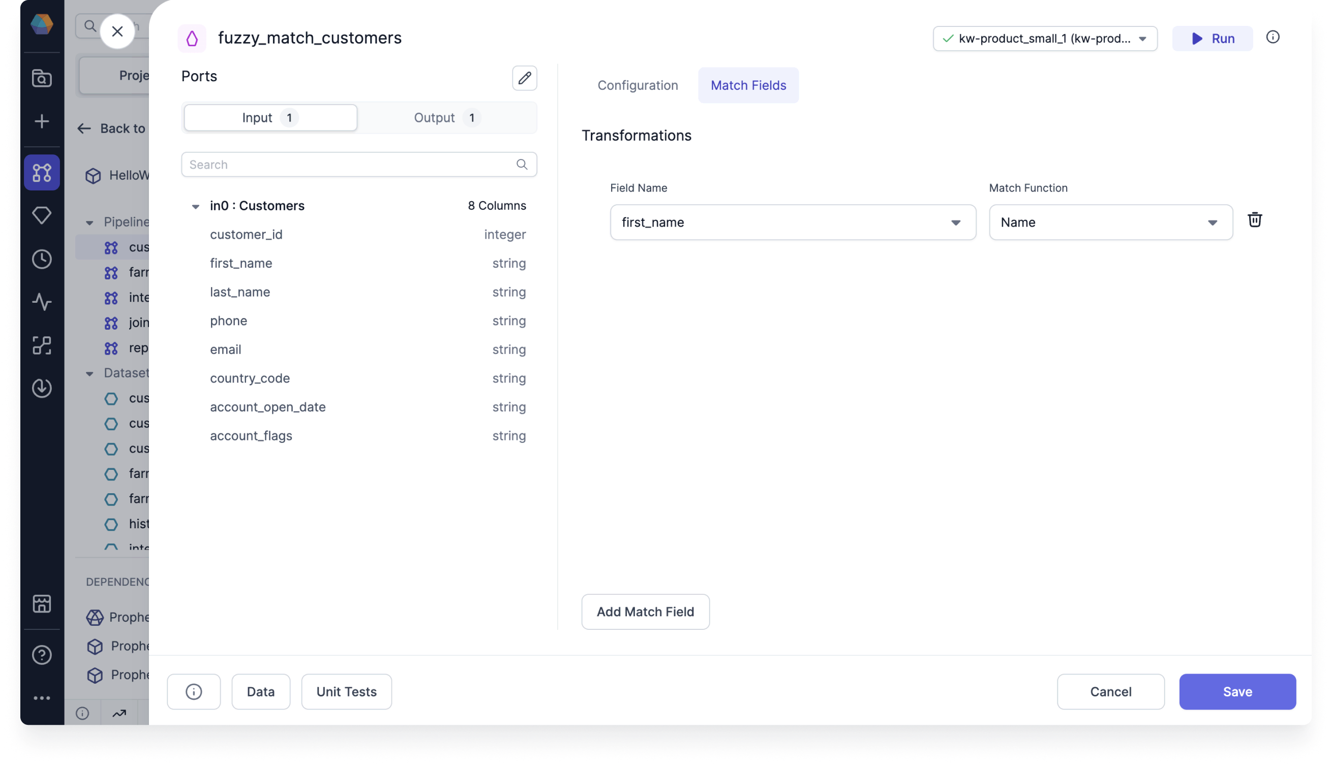Click the search icon in ports panel
This screenshot has height=766, width=1332.
tap(522, 165)
